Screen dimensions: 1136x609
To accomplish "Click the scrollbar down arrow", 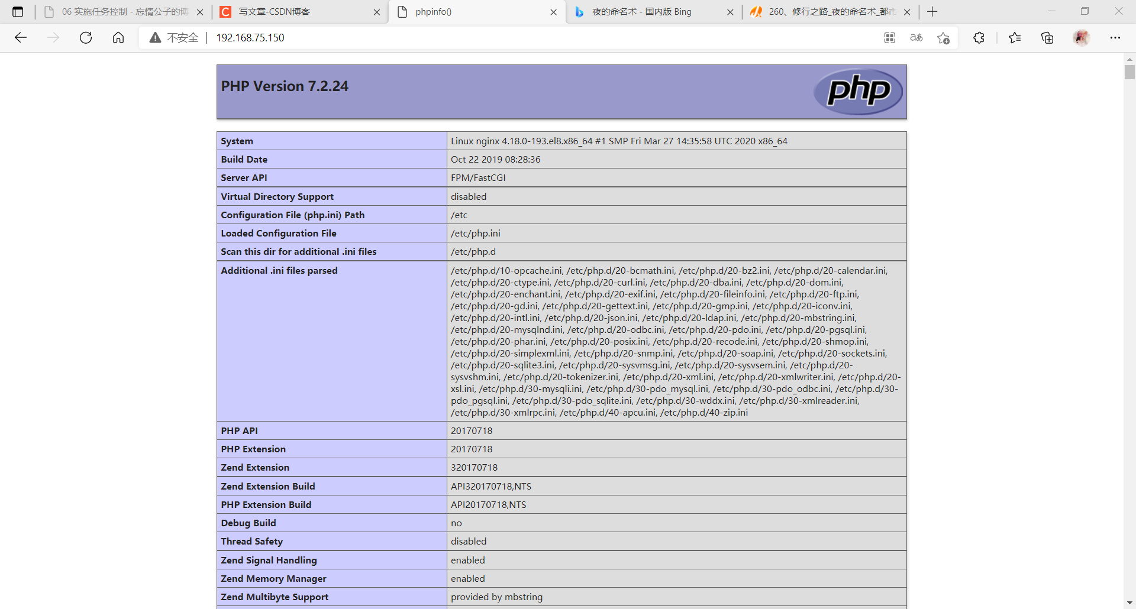I will 1129,602.
